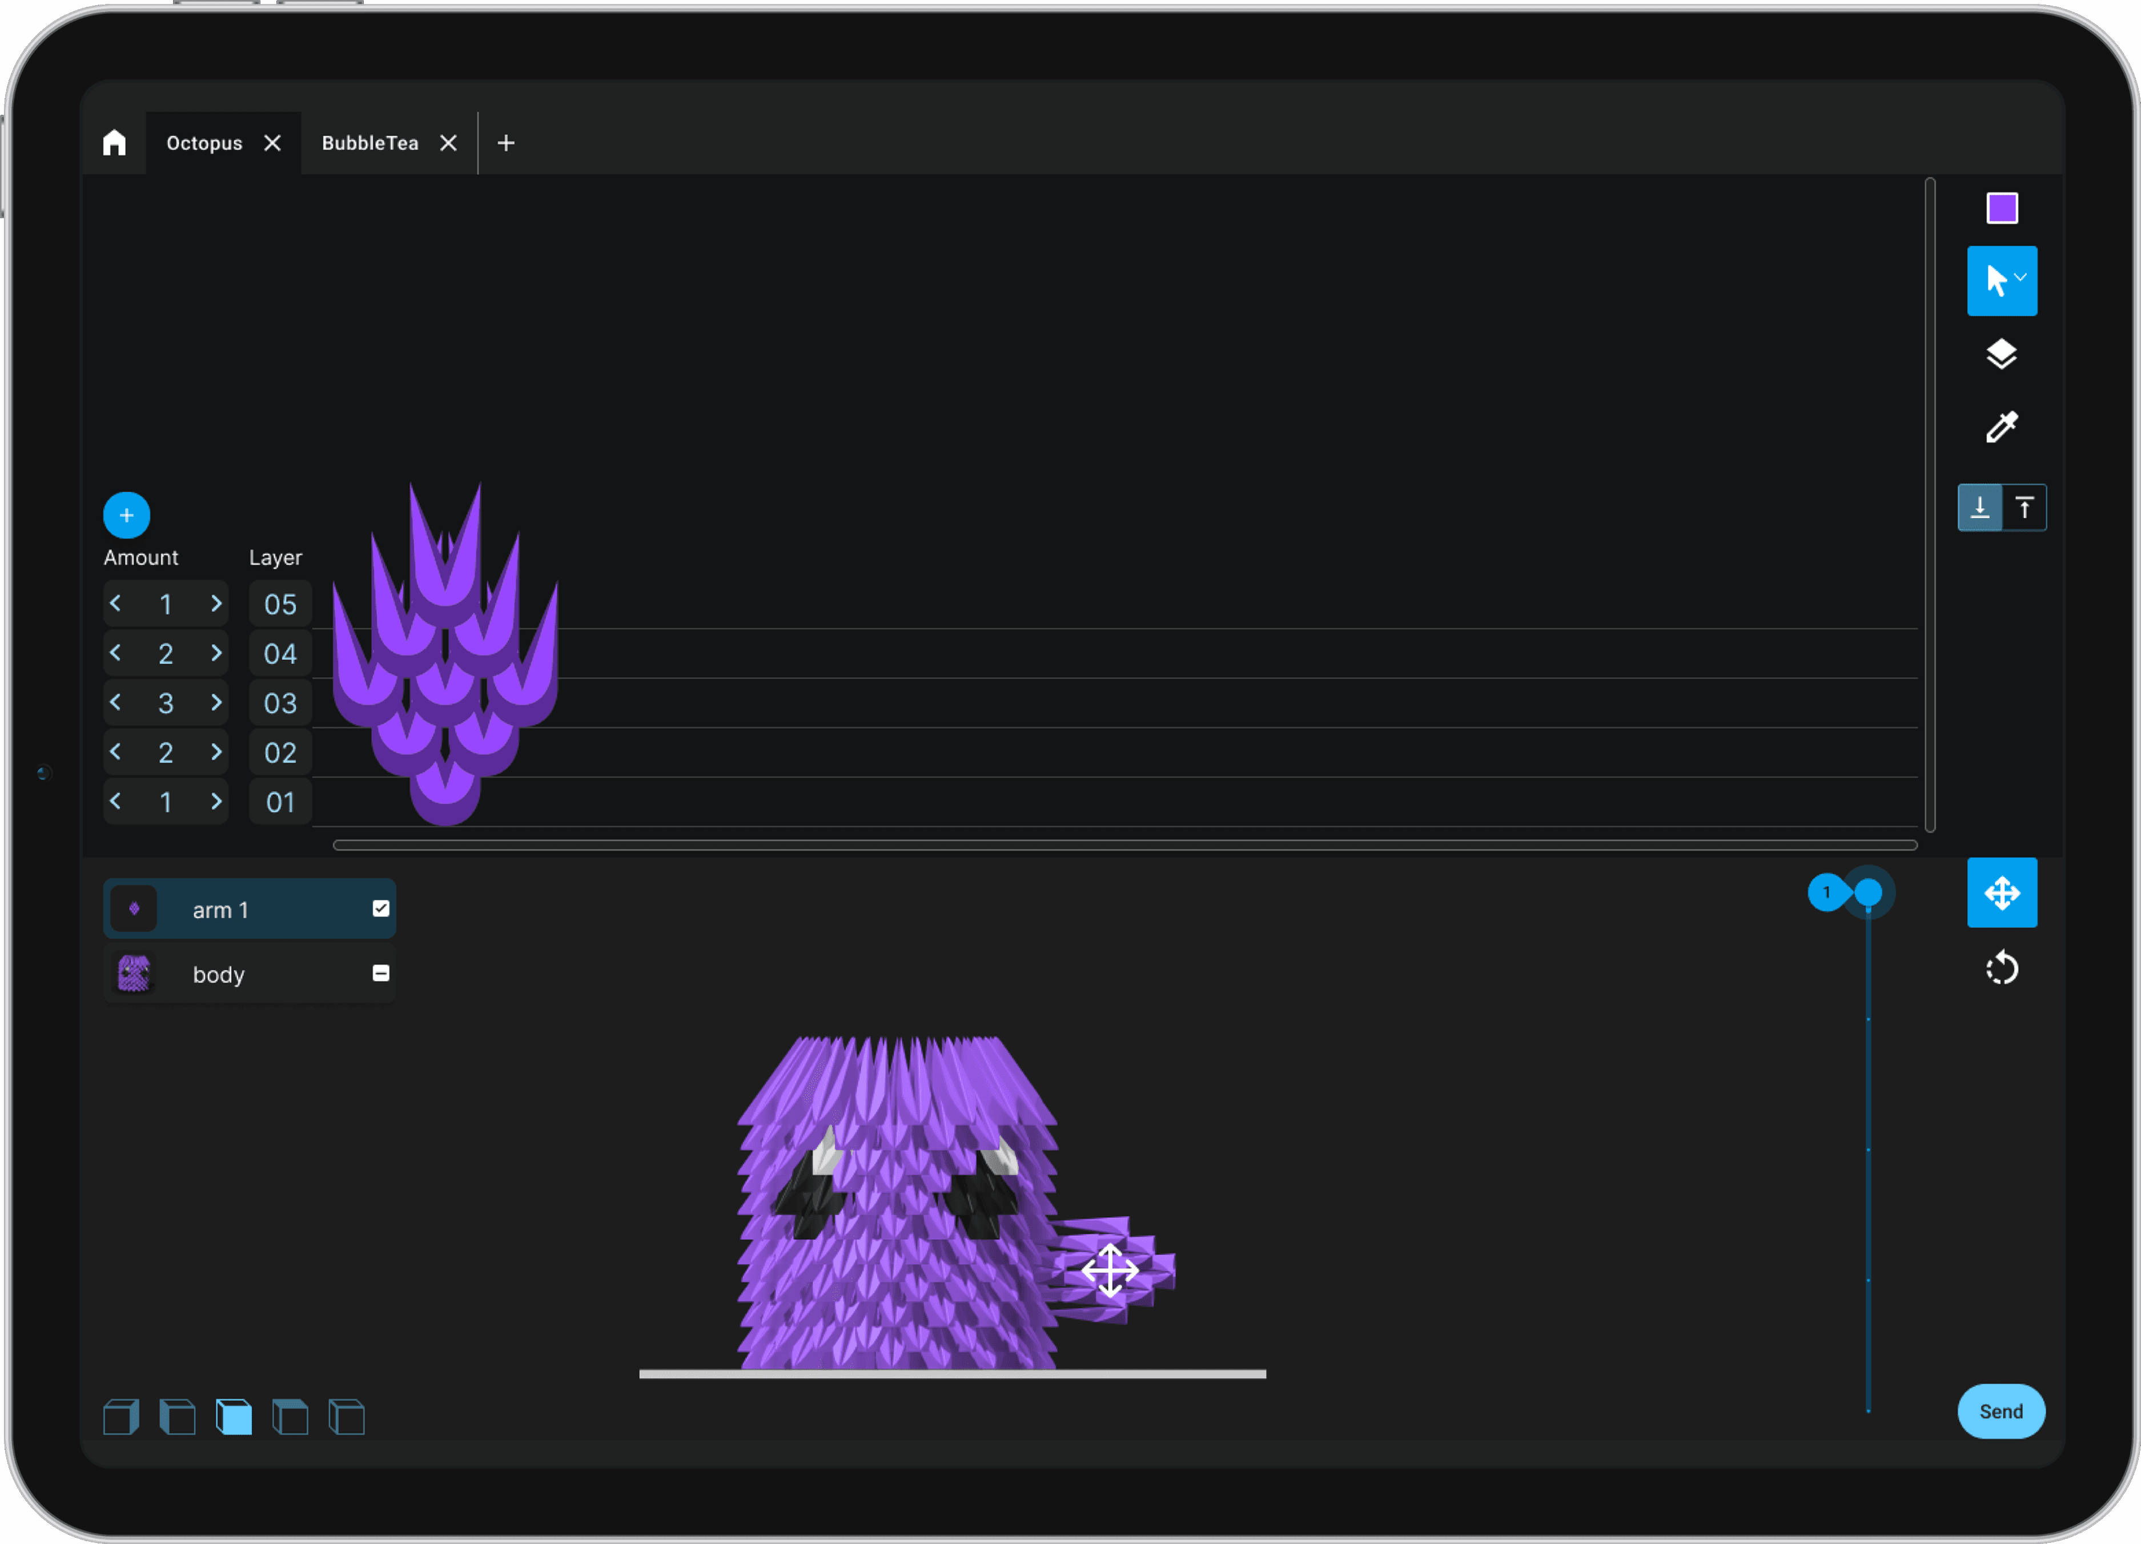Toggle the align to top button
The image size is (2141, 1544).
point(2024,508)
